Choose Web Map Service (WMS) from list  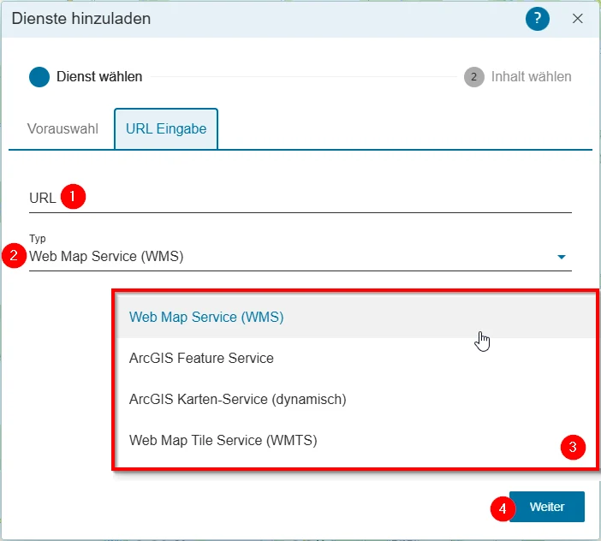(356, 317)
